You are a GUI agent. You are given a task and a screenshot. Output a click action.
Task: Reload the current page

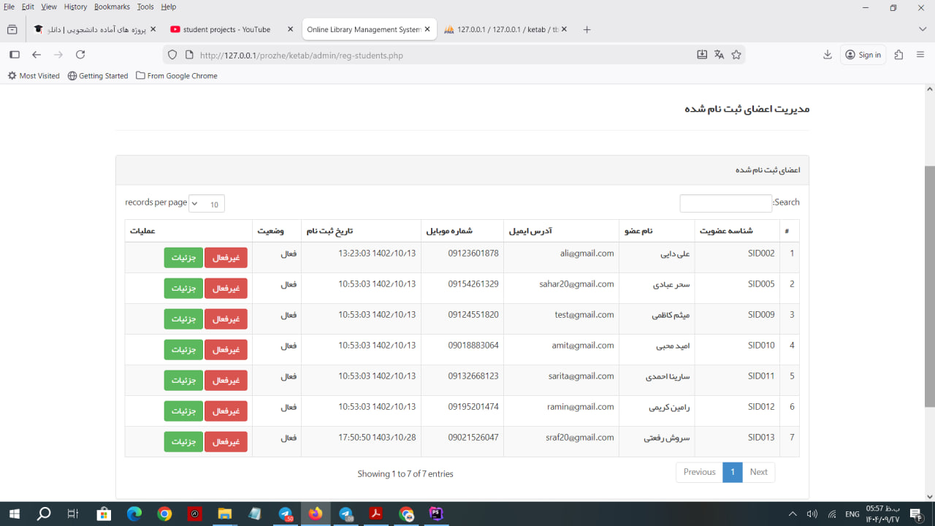pyautogui.click(x=80, y=55)
